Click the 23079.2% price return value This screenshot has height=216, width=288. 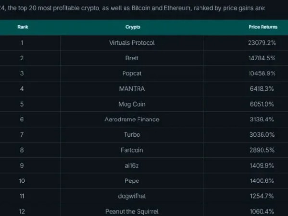(x=262, y=43)
